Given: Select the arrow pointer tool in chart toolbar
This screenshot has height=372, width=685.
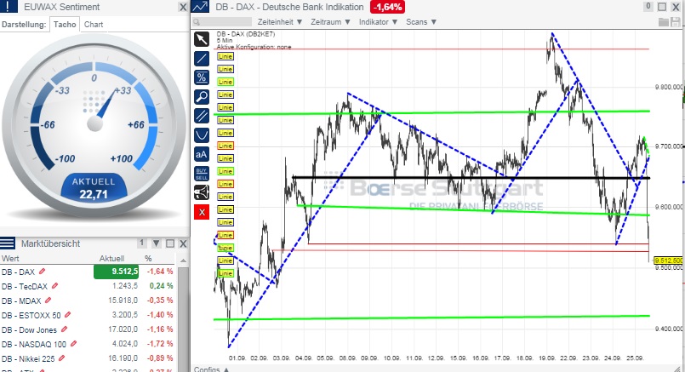Looking at the screenshot, I should click(x=202, y=39).
